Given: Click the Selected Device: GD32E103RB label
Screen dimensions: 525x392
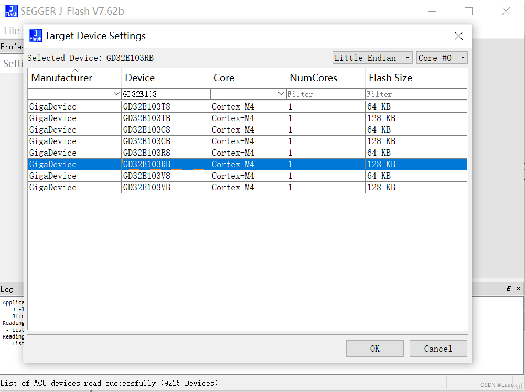Looking at the screenshot, I should point(90,58).
